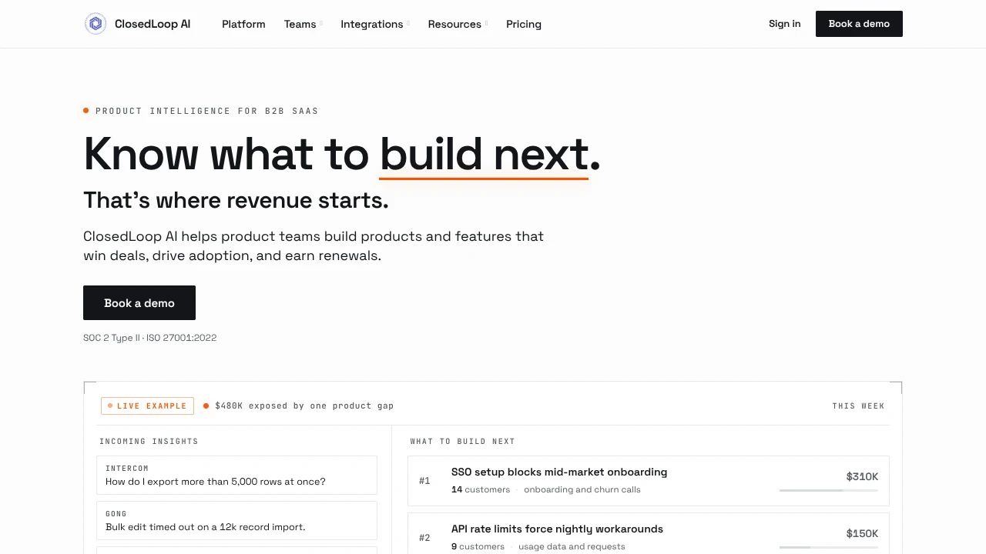Click "That's where revenue starts." subheading
The height and width of the screenshot is (554, 986).
coord(236,200)
